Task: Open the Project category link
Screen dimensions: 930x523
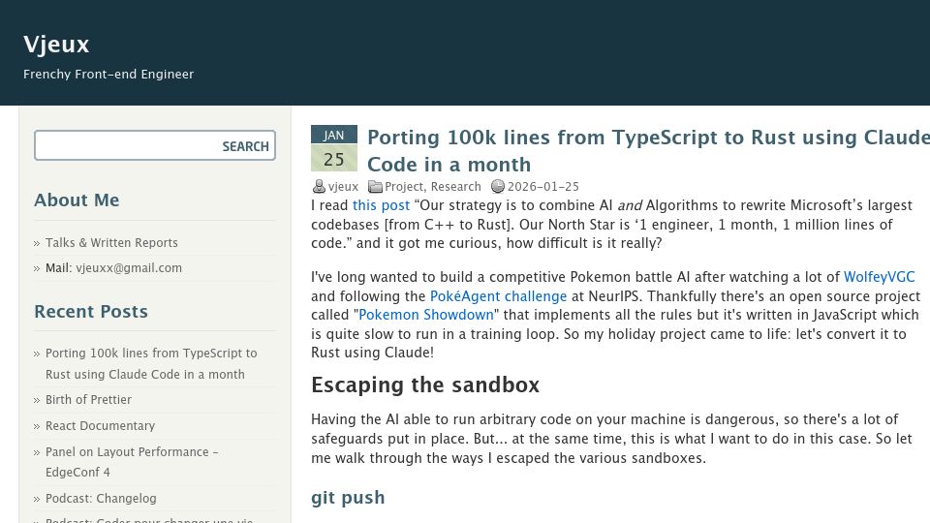Action: [404, 186]
